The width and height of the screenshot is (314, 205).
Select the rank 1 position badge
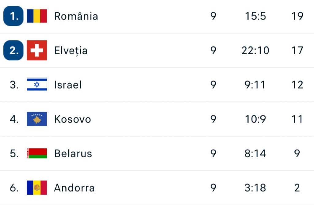(x=13, y=16)
